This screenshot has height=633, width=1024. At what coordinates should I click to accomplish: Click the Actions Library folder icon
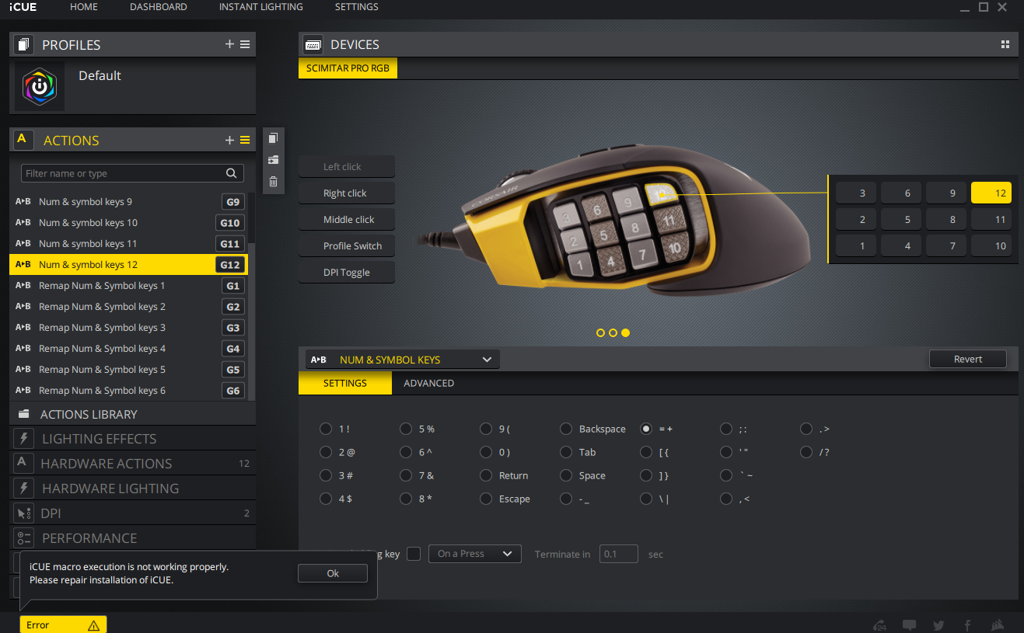coord(23,414)
